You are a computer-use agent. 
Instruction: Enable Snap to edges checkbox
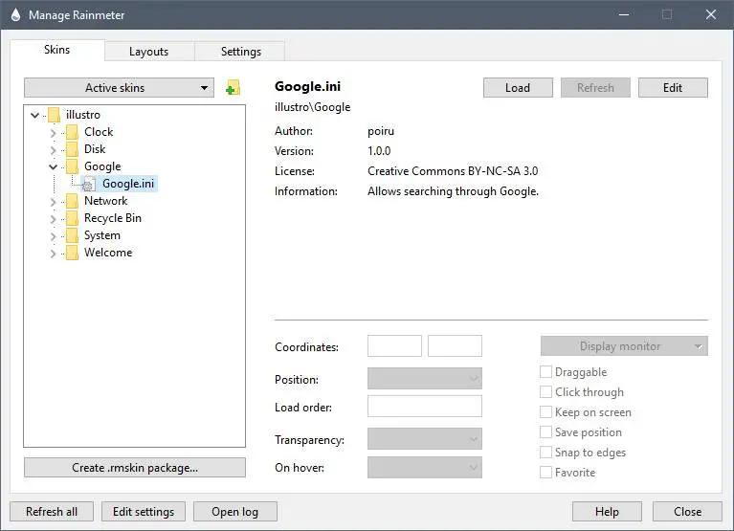545,453
